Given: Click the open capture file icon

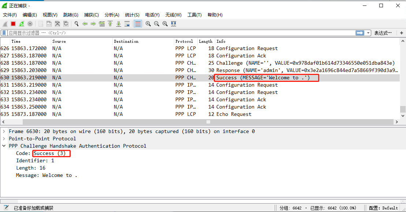Looking at the screenshot, I should tap(41, 24).
